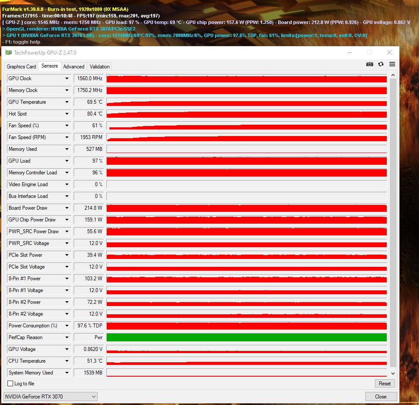Take a GPU-Z screenshot with camera icon

click(370, 64)
